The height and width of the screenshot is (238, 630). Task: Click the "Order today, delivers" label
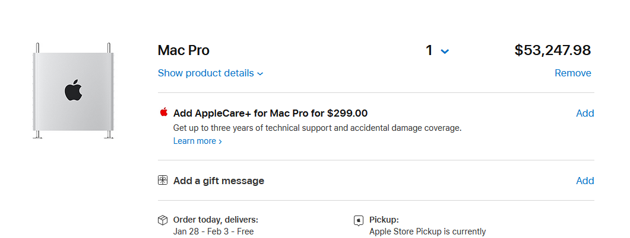[x=216, y=220]
